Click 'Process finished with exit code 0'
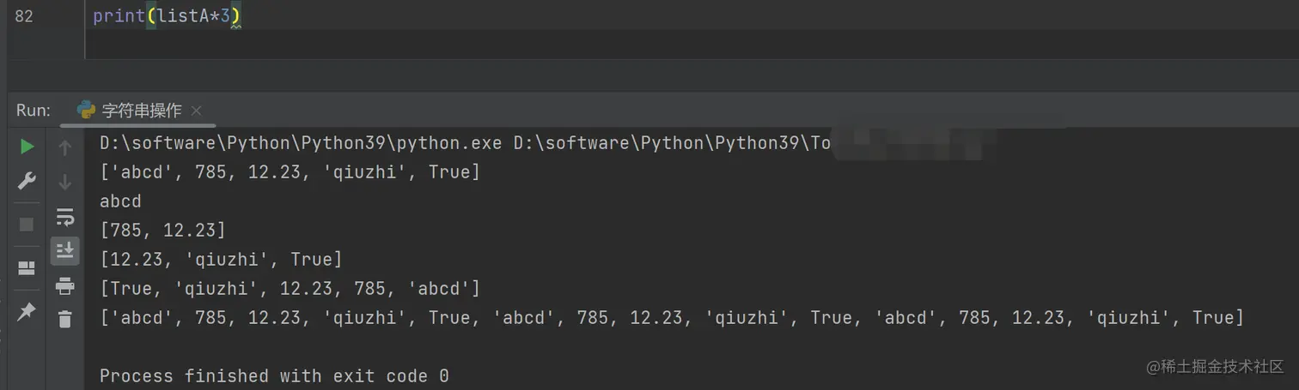1299x390 pixels. click(x=274, y=375)
